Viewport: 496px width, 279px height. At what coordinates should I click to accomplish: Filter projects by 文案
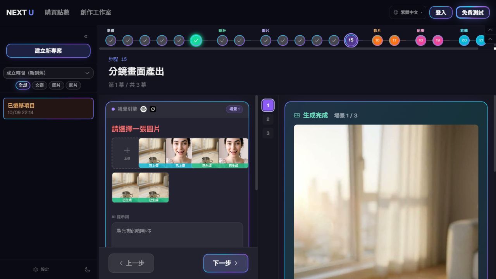[40, 85]
